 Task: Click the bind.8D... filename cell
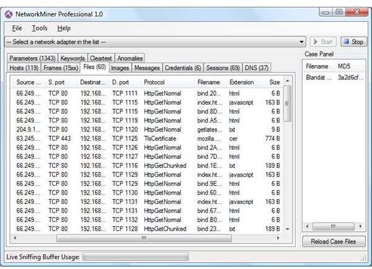210,112
